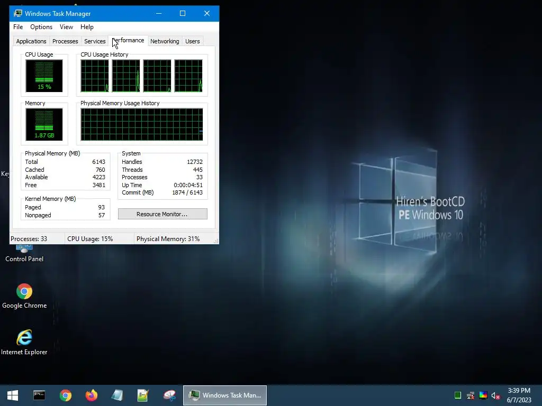Switch to the Users tab
Viewport: 542px width, 406px height.
point(193,41)
